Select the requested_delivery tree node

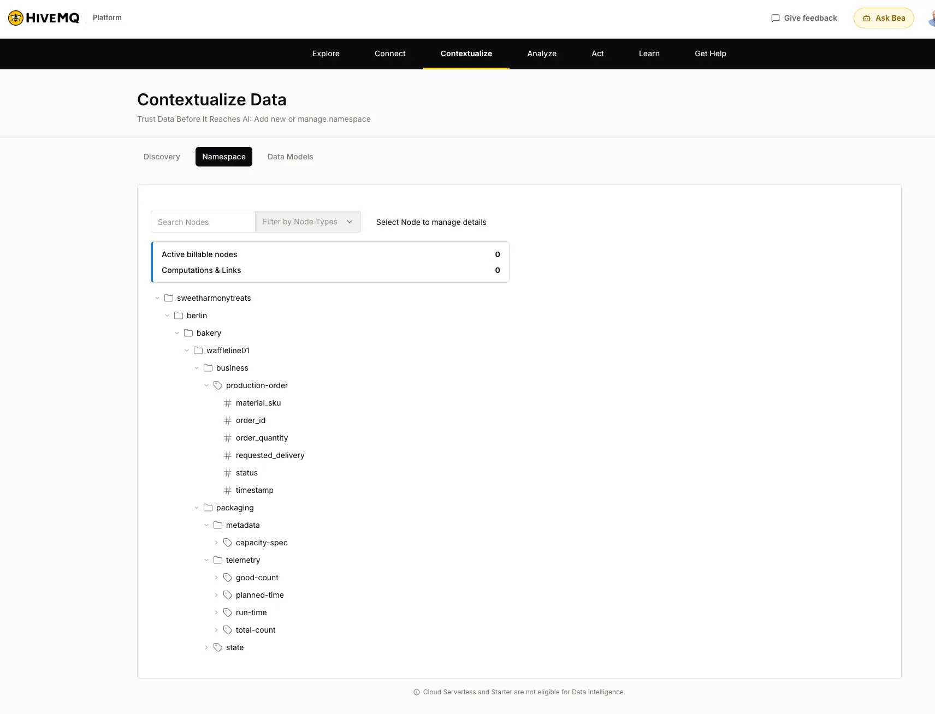[270, 455]
